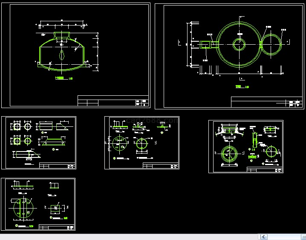Viewport: 306px width, 240px height.
Task: Click green title label under vessel section
Action: click(61, 78)
